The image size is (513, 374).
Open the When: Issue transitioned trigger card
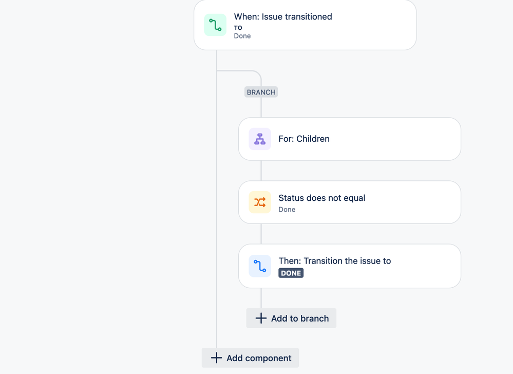[305, 25]
